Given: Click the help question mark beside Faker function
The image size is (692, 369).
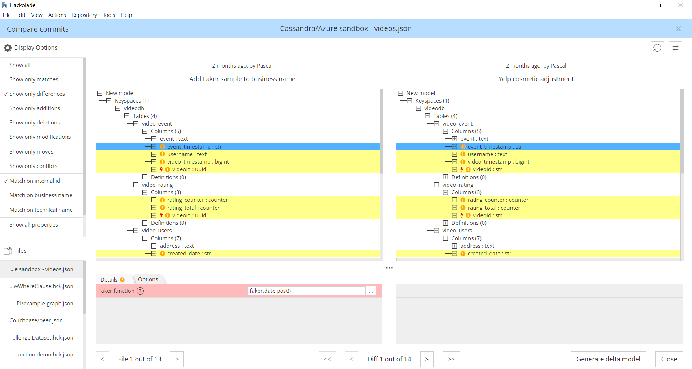Looking at the screenshot, I should click(x=140, y=291).
